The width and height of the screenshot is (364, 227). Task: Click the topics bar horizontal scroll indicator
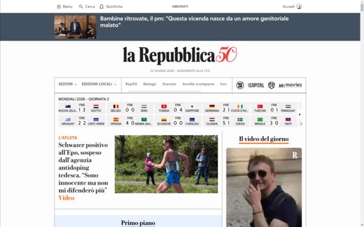164,91
